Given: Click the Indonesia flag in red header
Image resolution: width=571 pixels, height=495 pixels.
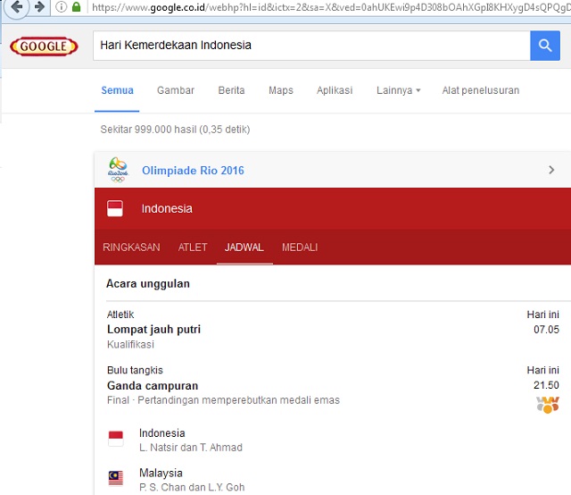Looking at the screenshot, I should pyautogui.click(x=115, y=208).
